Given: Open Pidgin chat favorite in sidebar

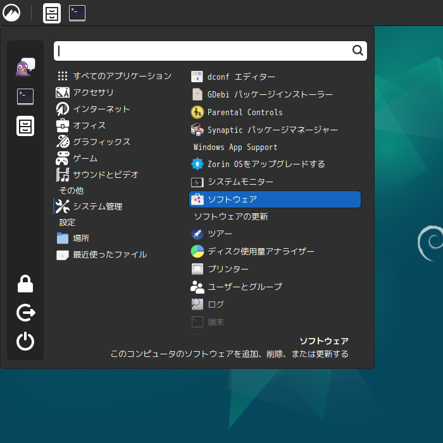Looking at the screenshot, I should click(25, 67).
